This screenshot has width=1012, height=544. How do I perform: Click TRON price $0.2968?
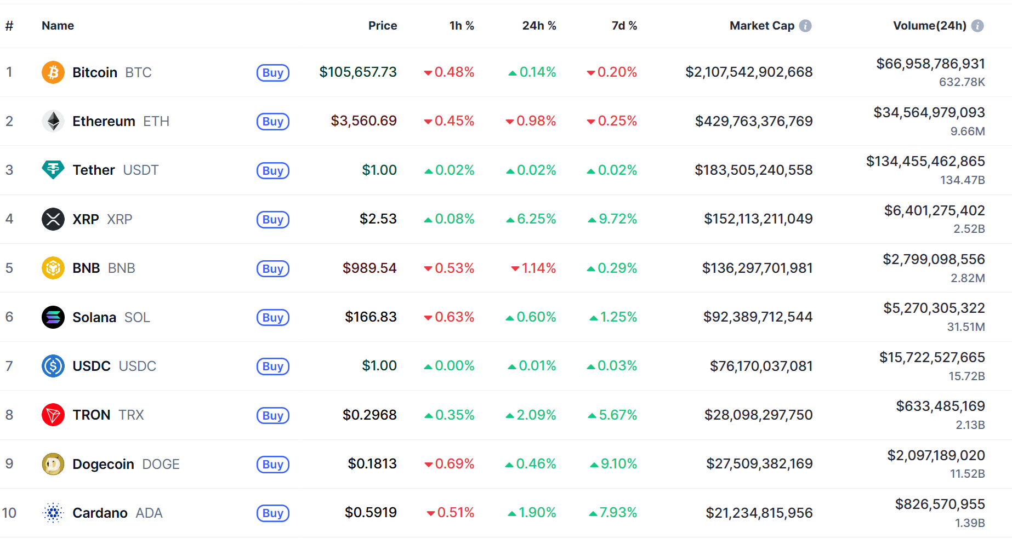pyautogui.click(x=369, y=415)
